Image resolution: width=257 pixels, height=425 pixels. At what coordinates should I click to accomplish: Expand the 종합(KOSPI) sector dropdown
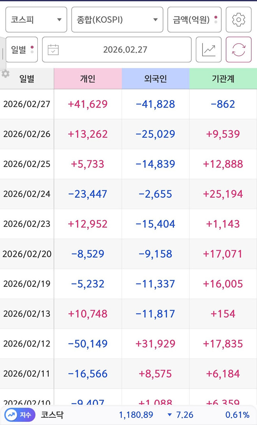(x=117, y=19)
